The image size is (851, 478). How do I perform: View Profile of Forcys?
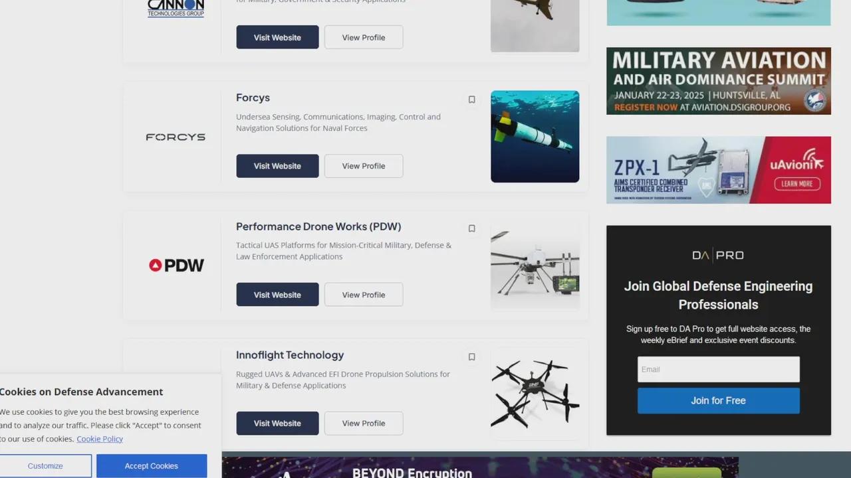coord(364,166)
